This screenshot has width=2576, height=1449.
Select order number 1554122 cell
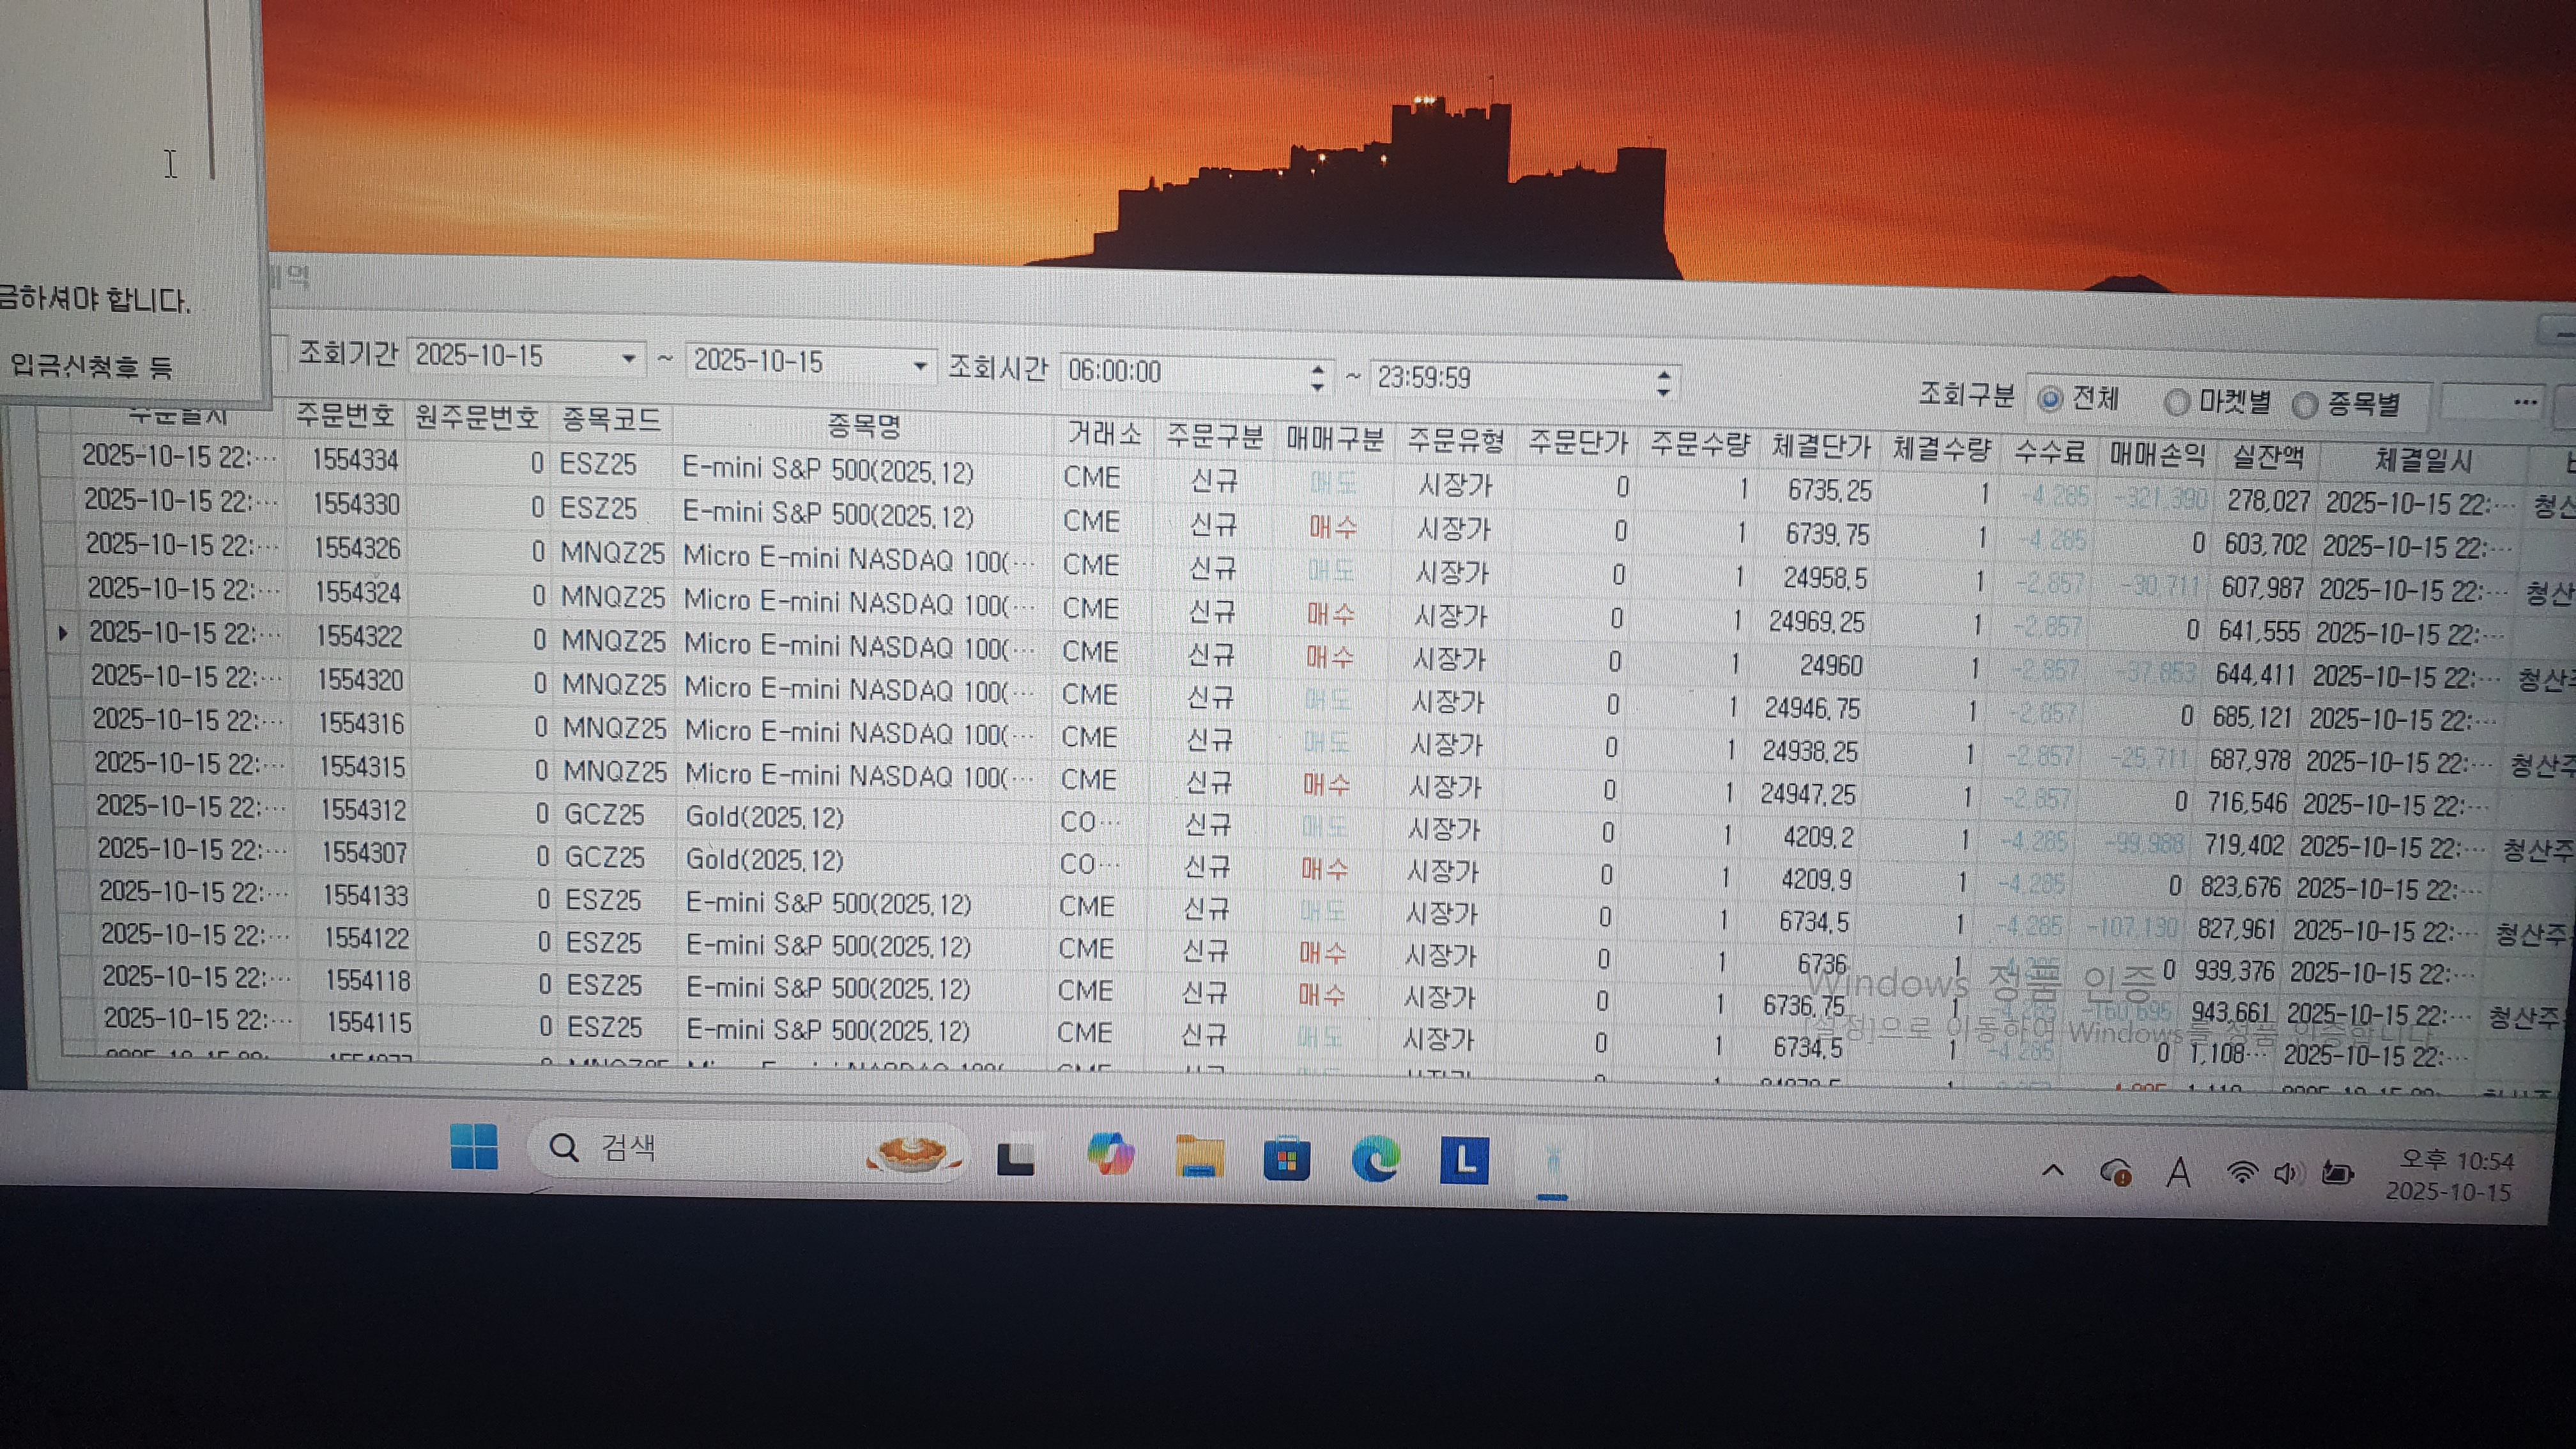[x=367, y=938]
